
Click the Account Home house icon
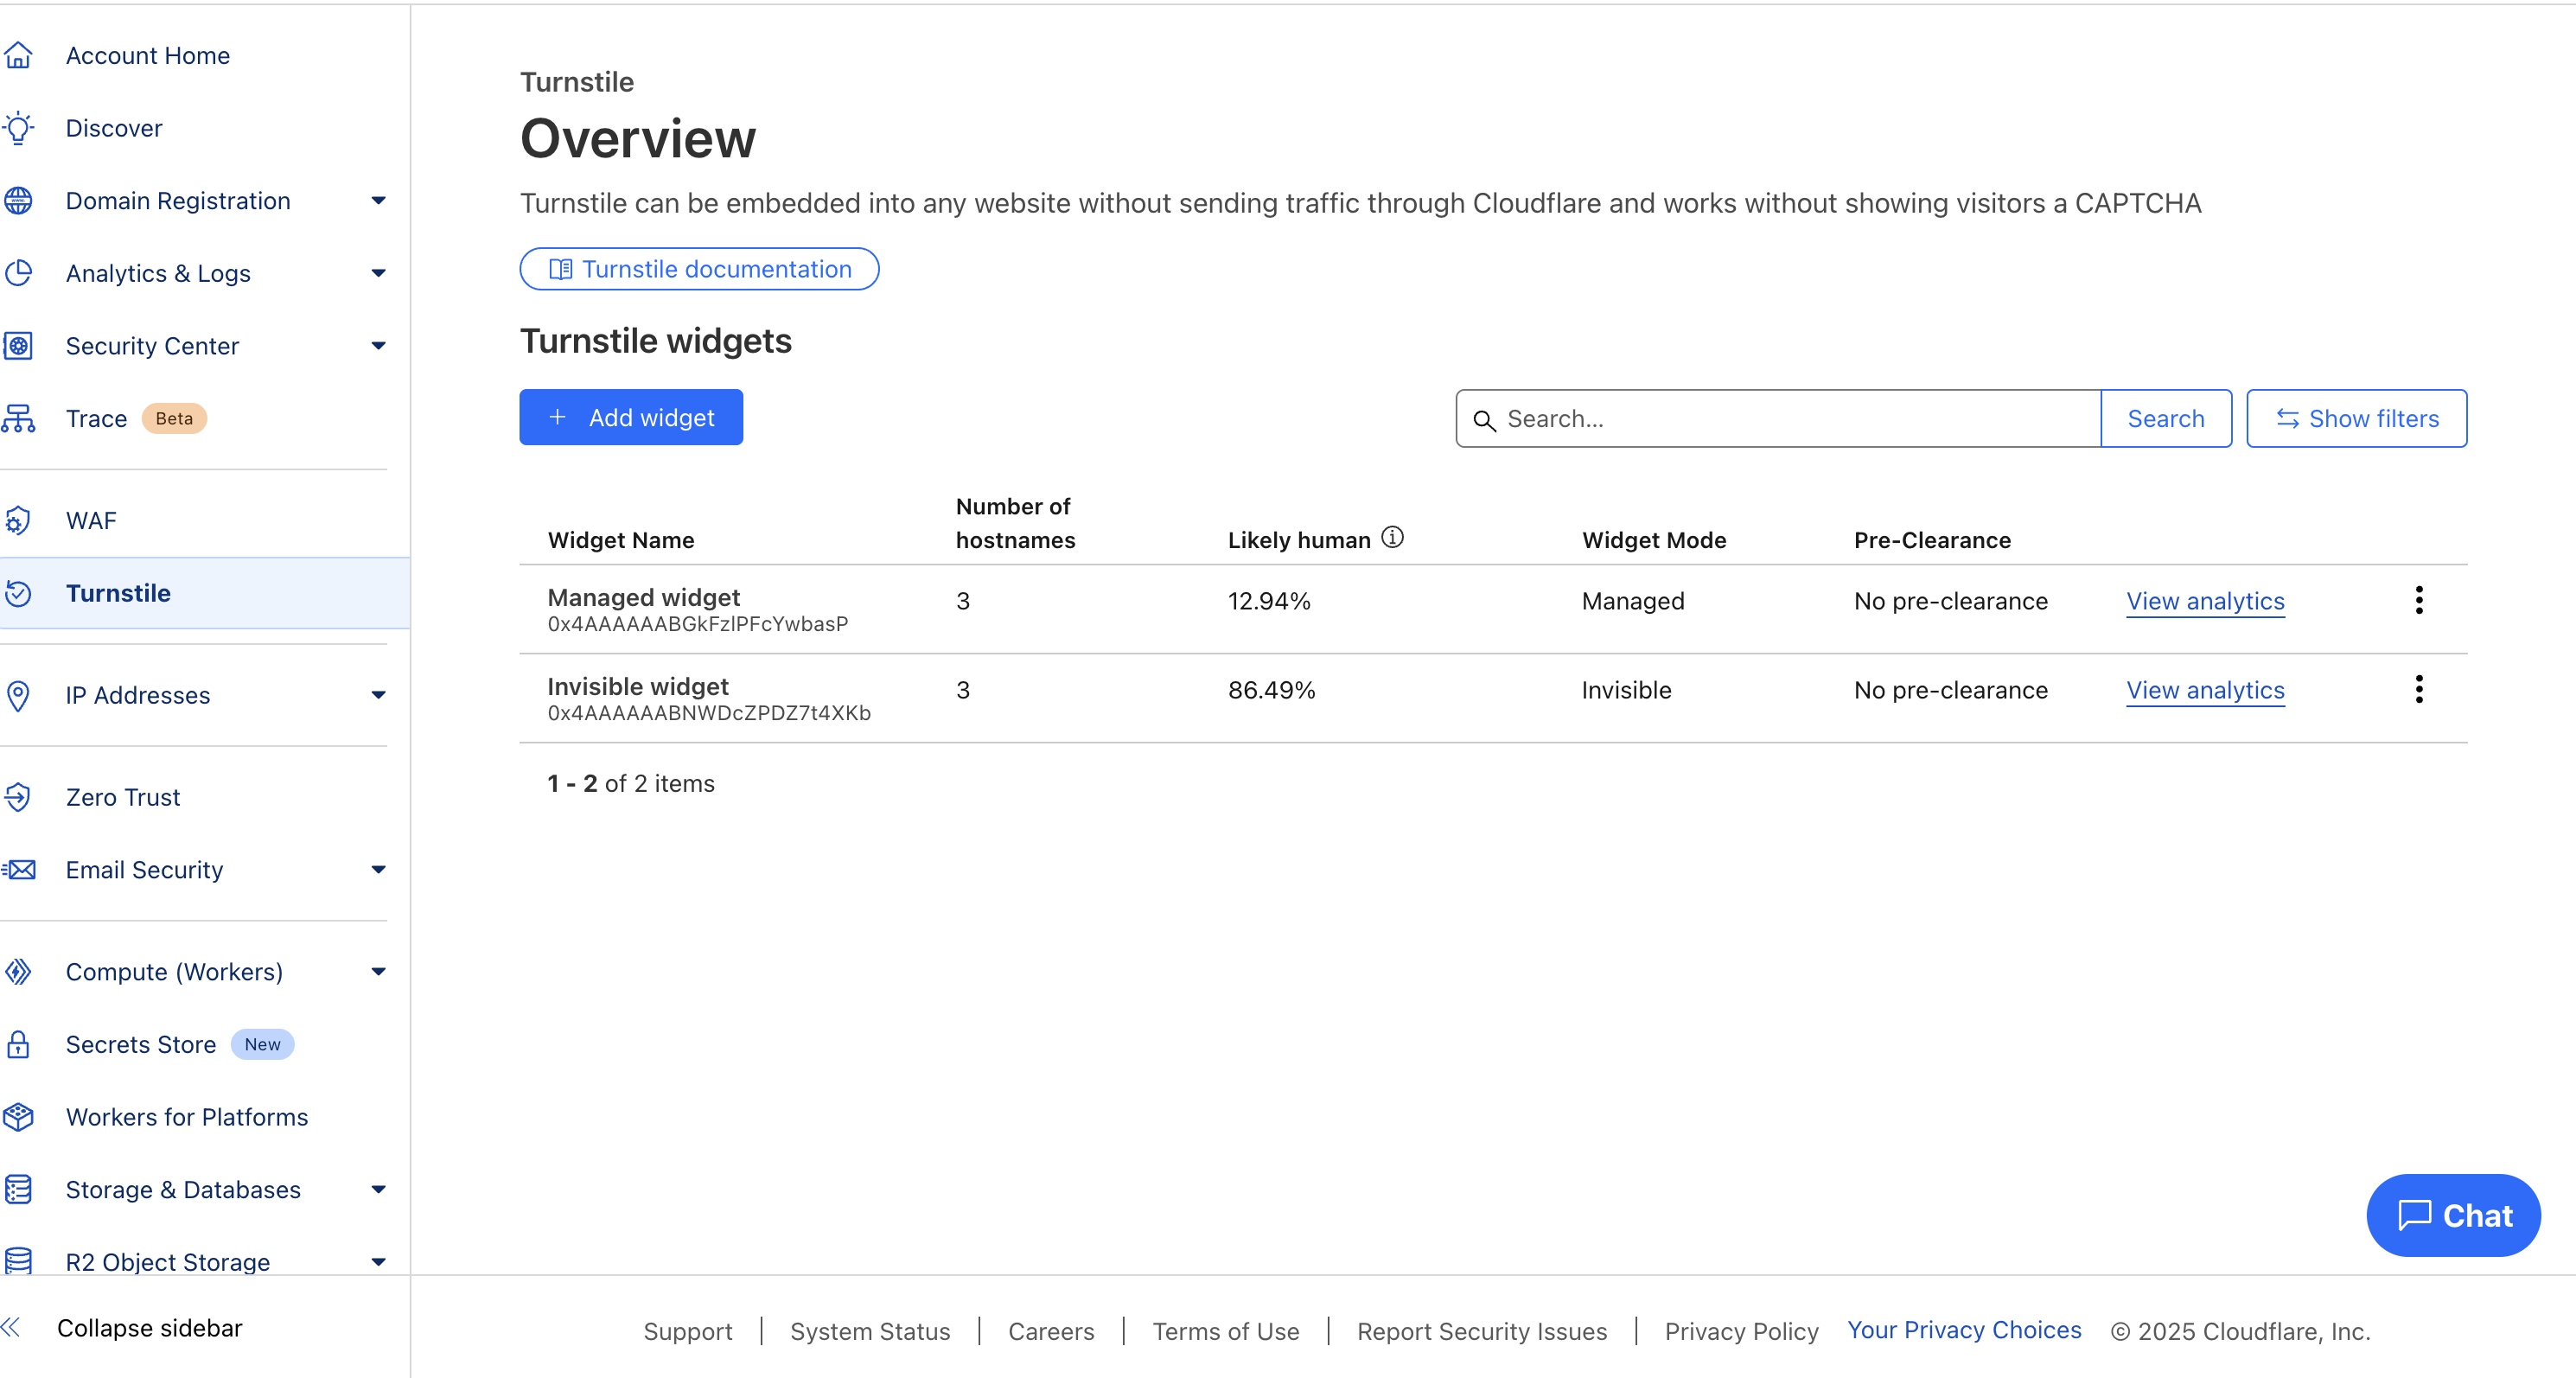point(18,56)
